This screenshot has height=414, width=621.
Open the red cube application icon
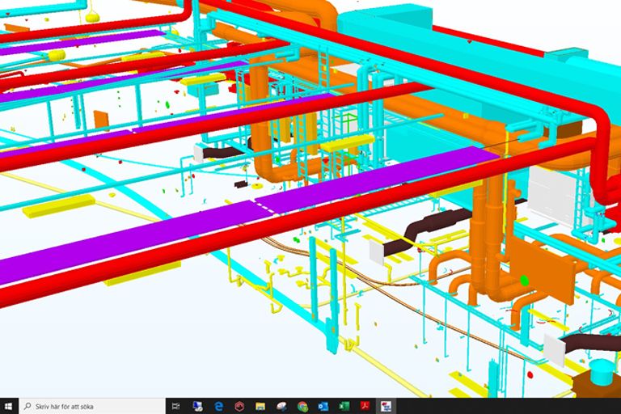(x=239, y=406)
